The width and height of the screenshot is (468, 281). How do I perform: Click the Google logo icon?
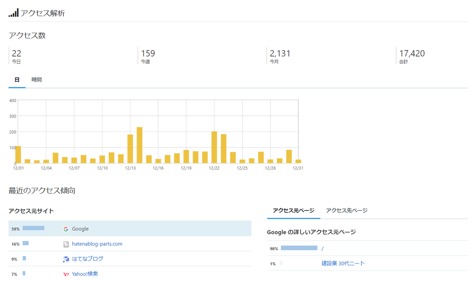point(66,229)
